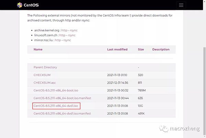Open archive.kernel.org rsync mirror link
The width and height of the screenshot is (206, 138).
point(74,30)
